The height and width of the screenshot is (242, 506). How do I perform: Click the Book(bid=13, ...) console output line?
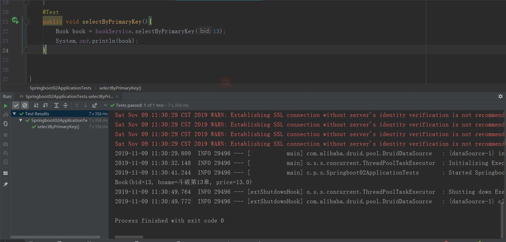[x=183, y=182]
